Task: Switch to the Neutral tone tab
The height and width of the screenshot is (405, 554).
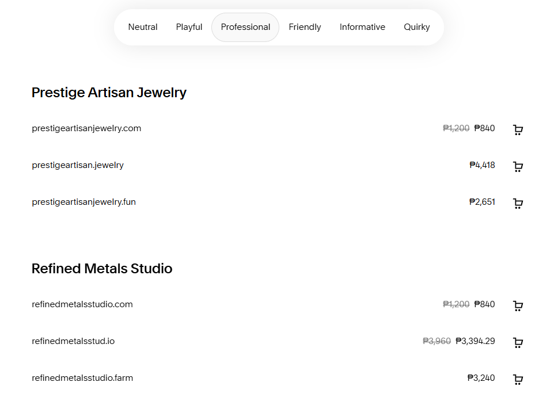Action: 143,26
